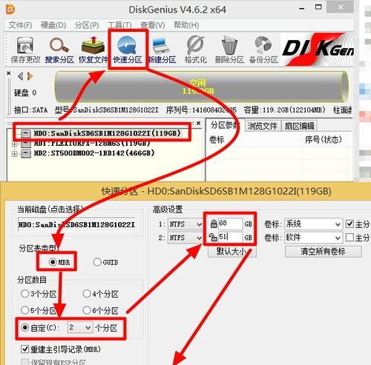This screenshot has width=371, height=365.
Task: Launch the 恢复文件 file recovery tool
Action: click(x=93, y=50)
